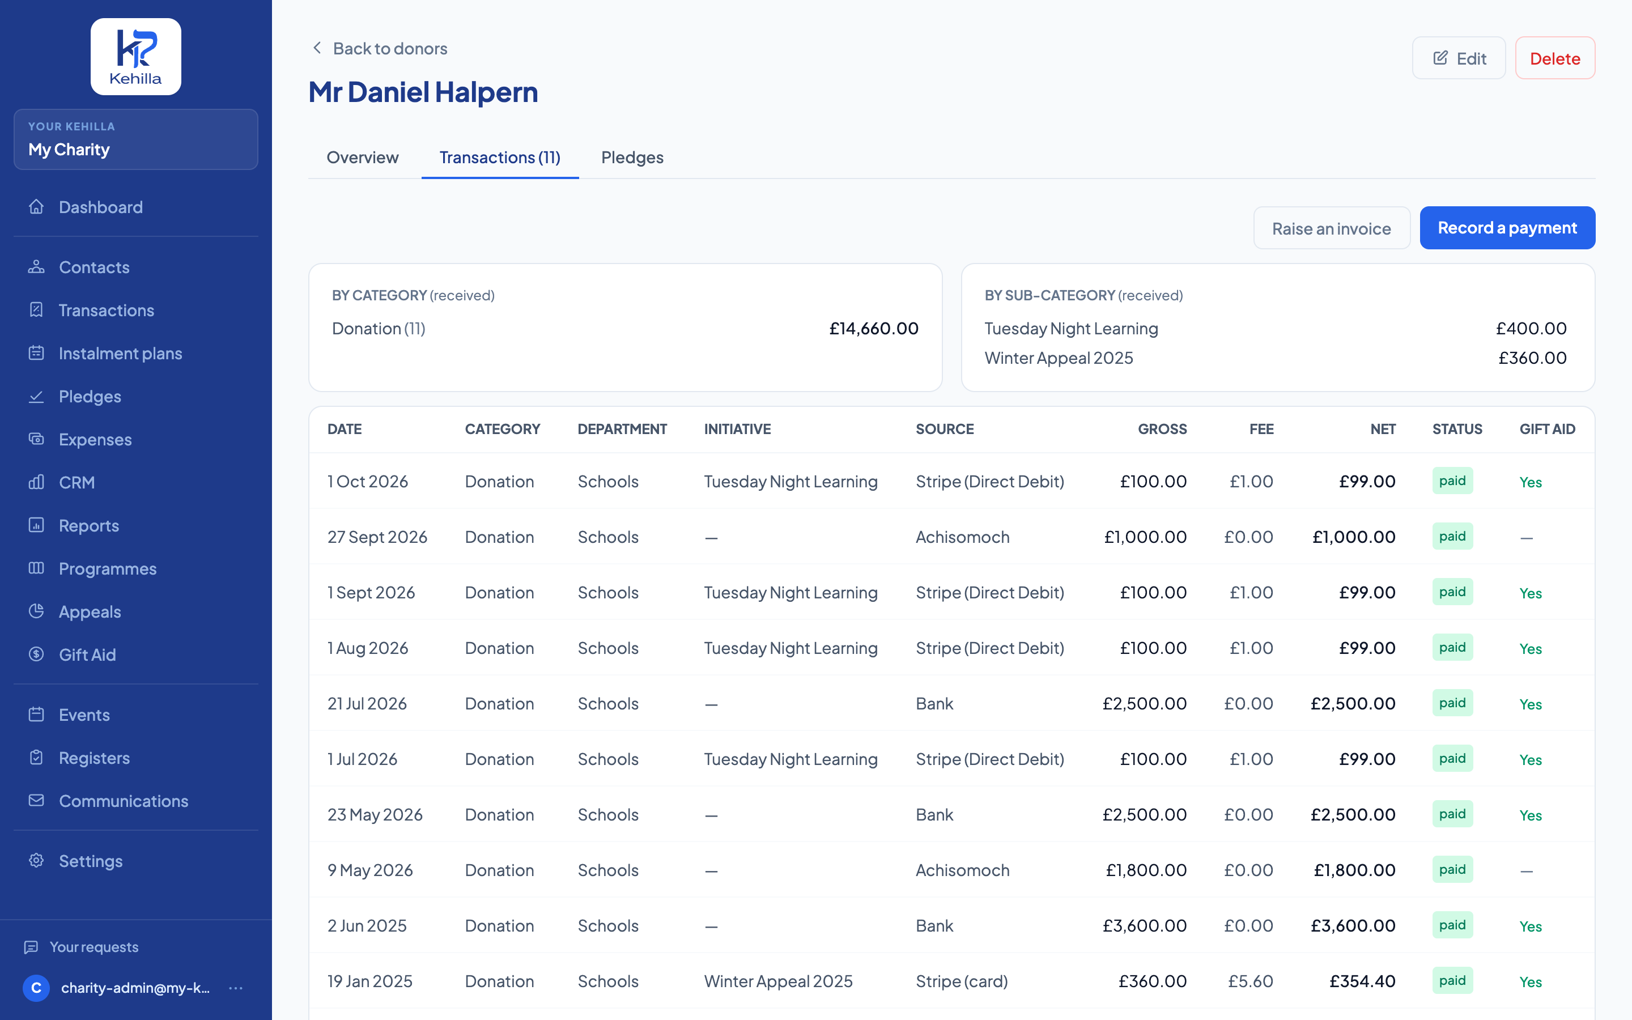Click the Edit pencil icon
Screen dimensions: 1632x1020
pyautogui.click(x=1440, y=58)
